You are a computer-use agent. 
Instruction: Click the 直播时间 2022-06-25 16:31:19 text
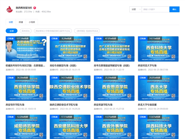click(65, 69)
